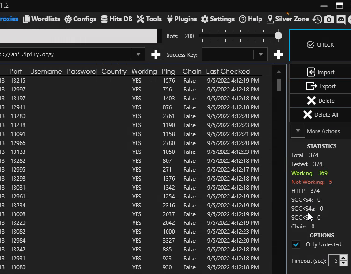Start checking with the CHECK button
The height and width of the screenshot is (274, 351).
click(320, 45)
